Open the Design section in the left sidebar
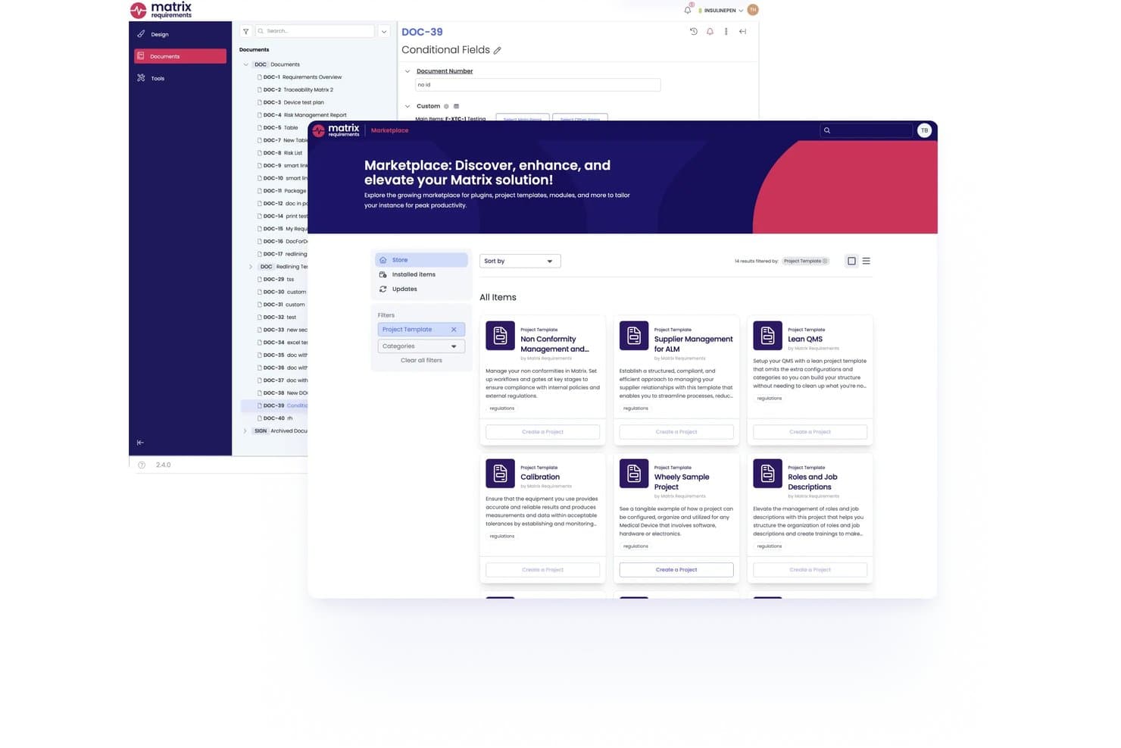Screen dimensions: 1121x748 tap(180, 34)
